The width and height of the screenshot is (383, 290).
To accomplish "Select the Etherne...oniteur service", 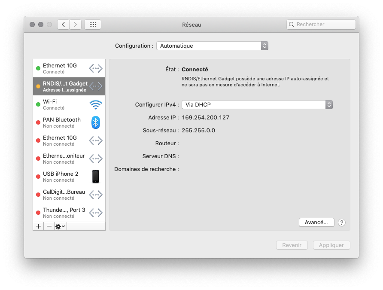I will (69, 159).
